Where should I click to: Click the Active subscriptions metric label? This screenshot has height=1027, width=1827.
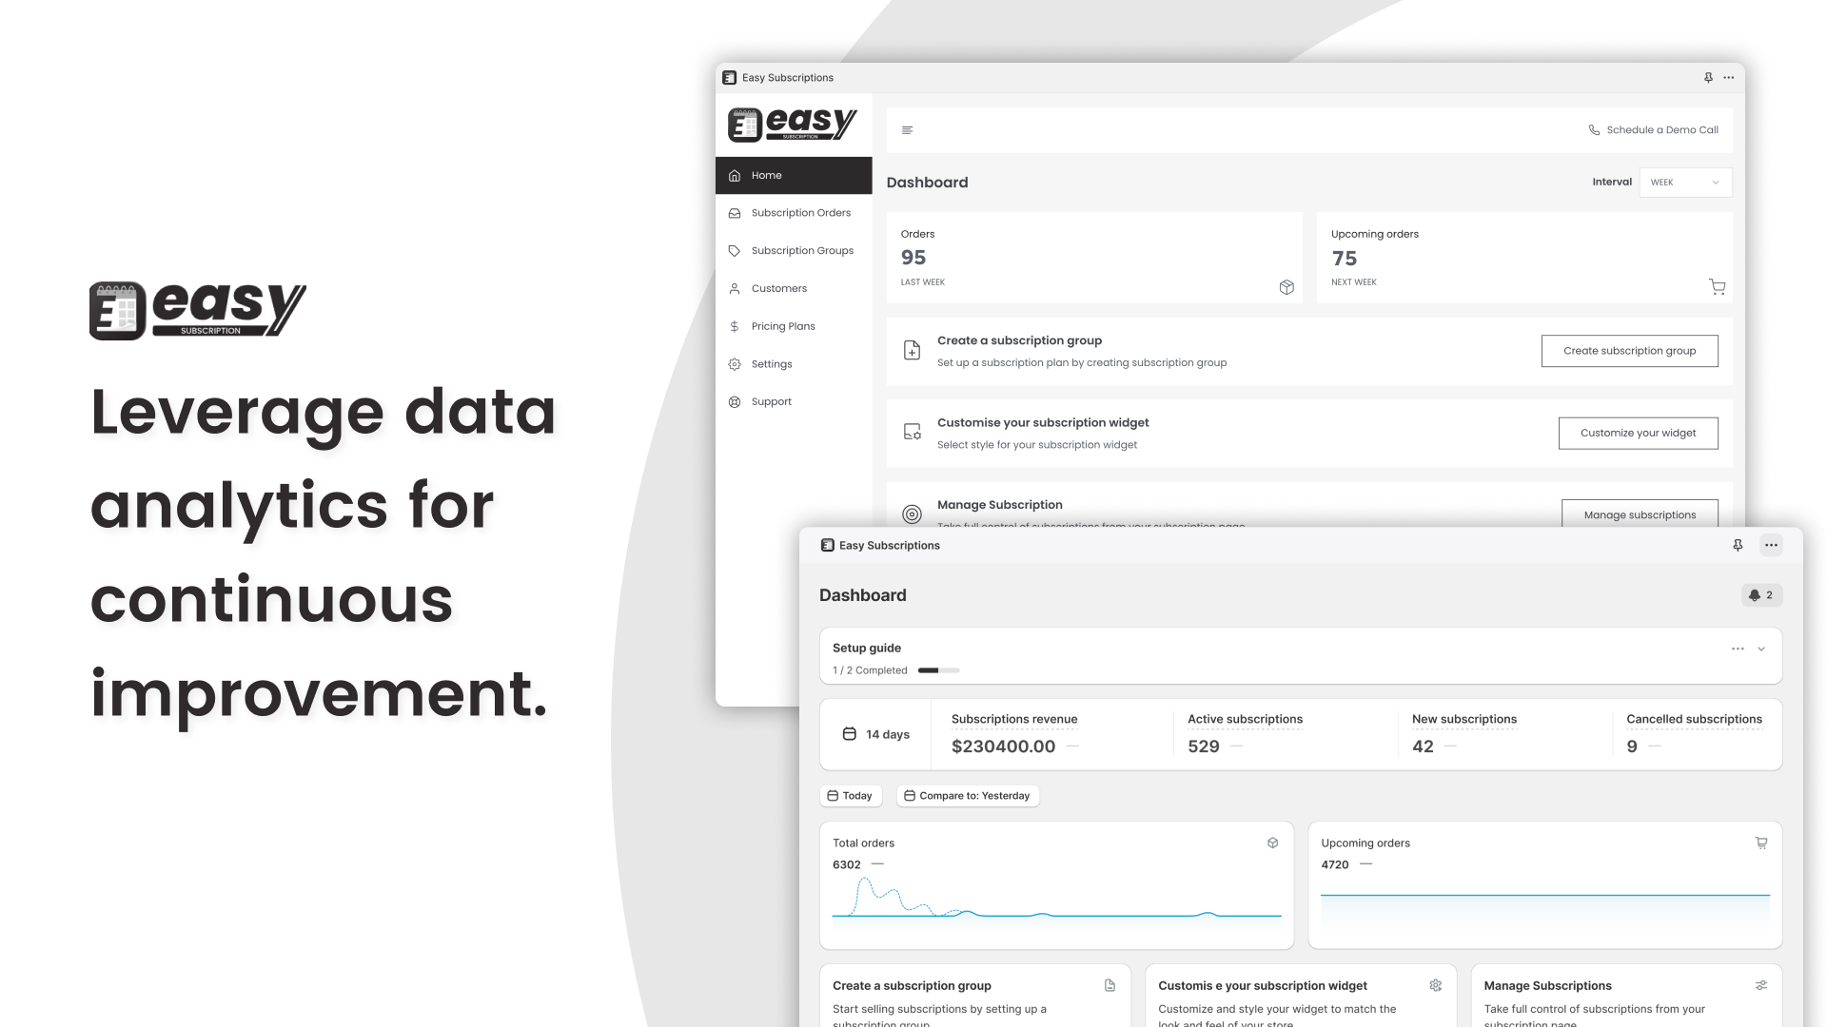1245,719
